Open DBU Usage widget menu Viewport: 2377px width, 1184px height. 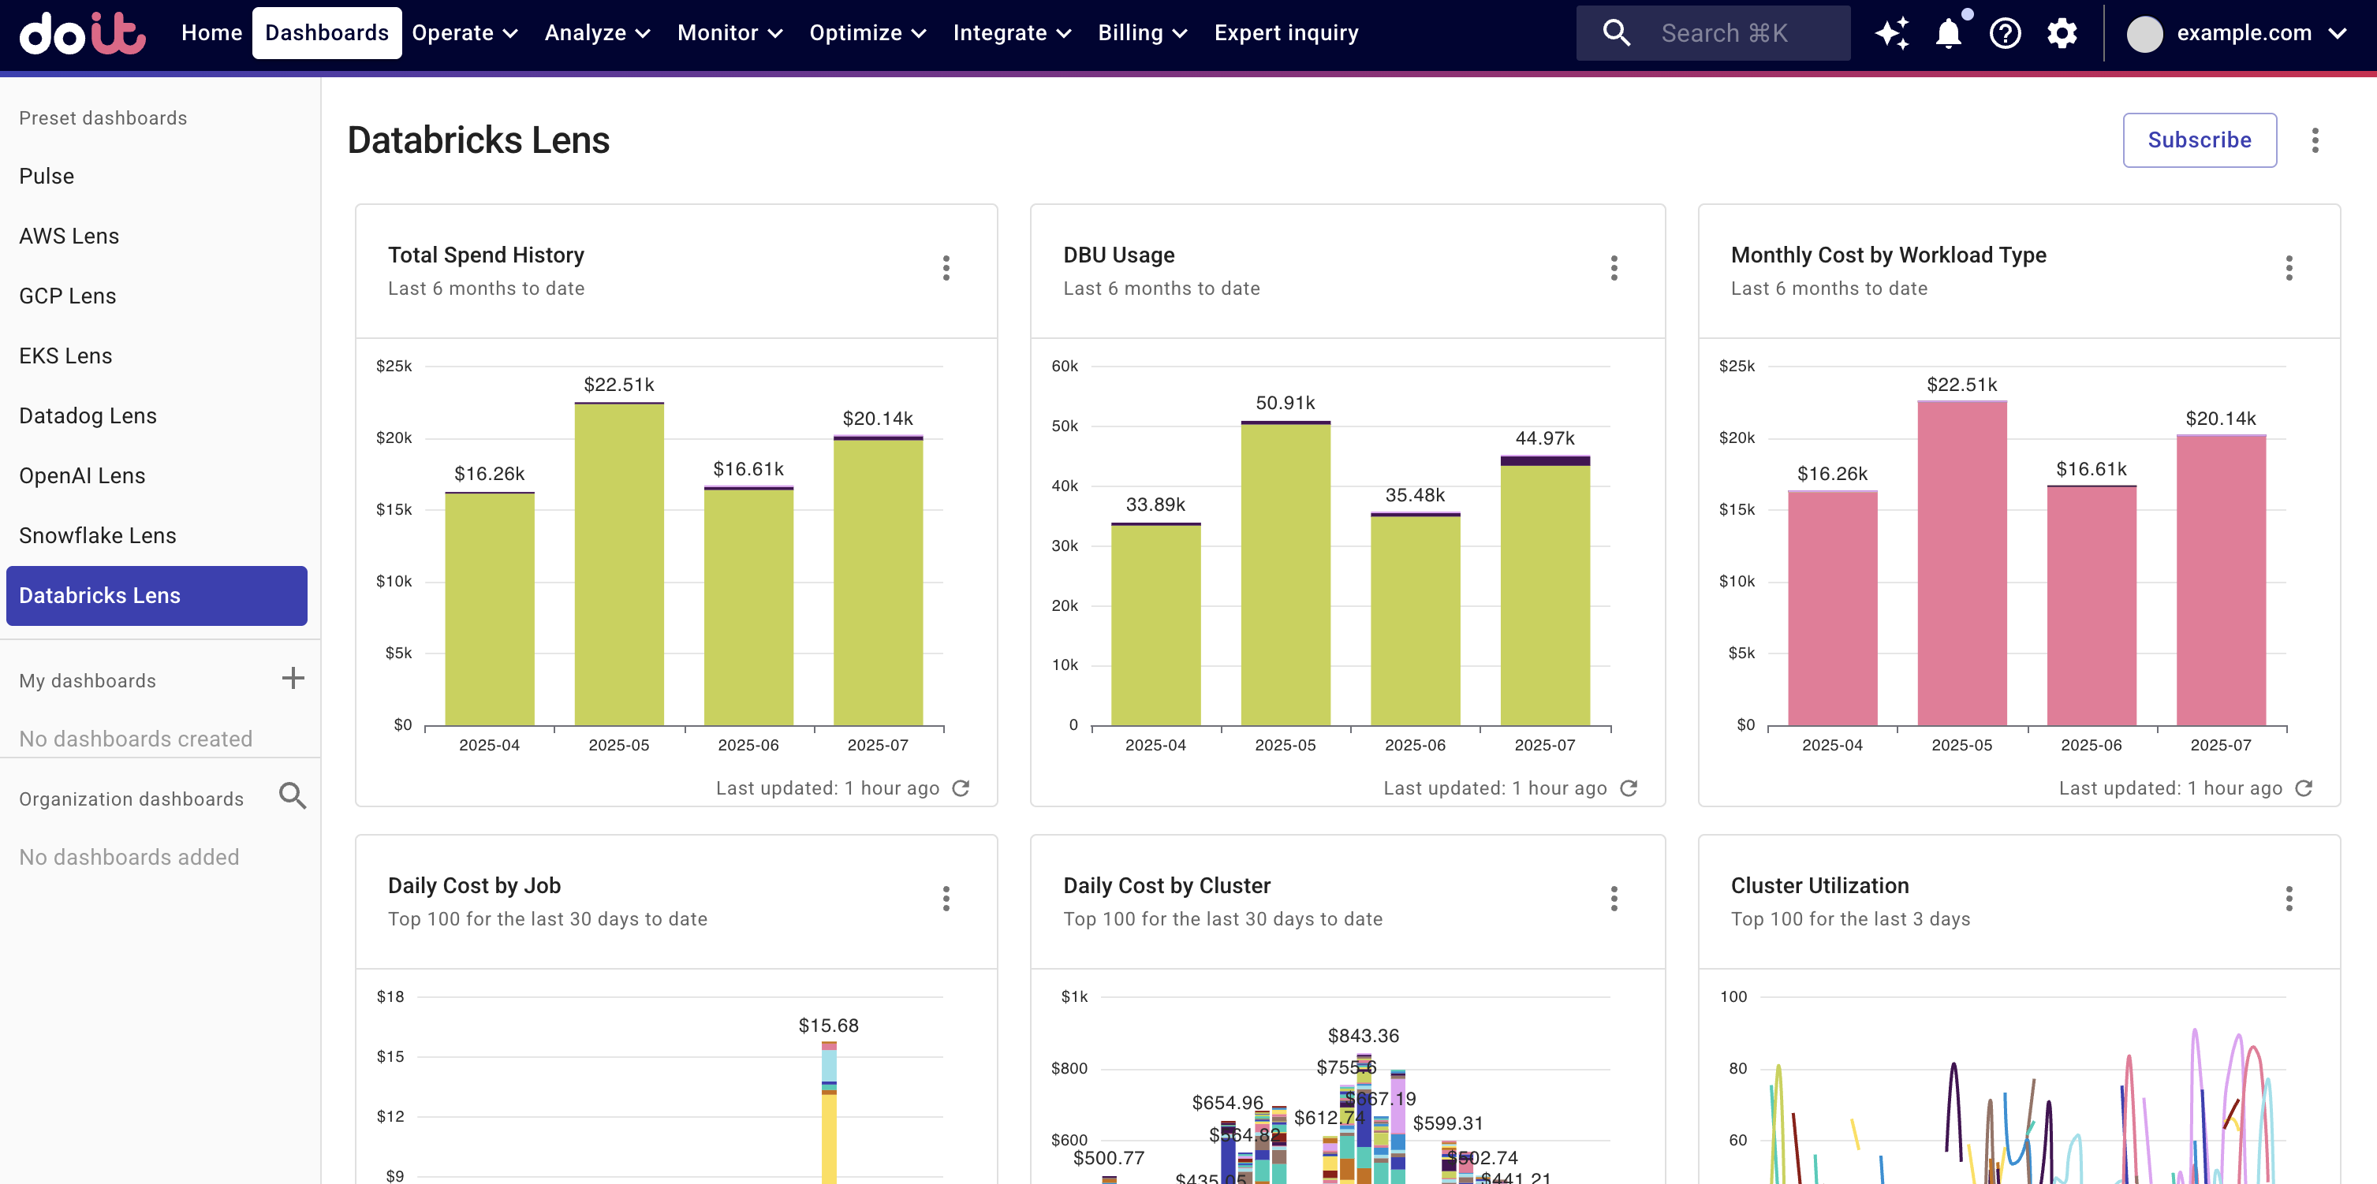(x=1614, y=268)
